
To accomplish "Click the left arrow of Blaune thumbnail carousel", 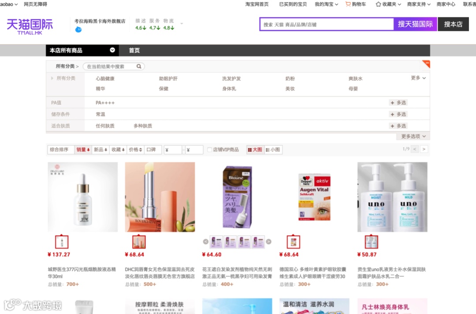I will 205,242.
